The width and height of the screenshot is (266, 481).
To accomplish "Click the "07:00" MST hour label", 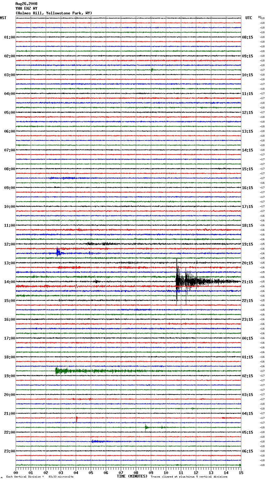I will [10, 150].
